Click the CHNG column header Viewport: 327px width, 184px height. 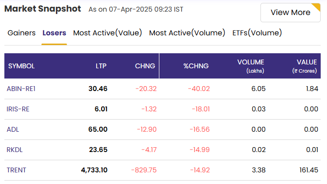click(x=145, y=66)
